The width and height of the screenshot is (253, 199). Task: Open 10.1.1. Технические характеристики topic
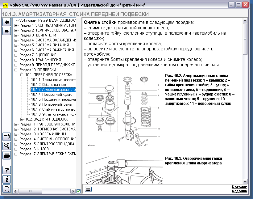pos(53,80)
